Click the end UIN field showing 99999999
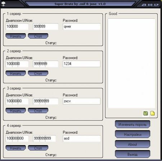This screenshot has width=162, height=161. [45, 101]
